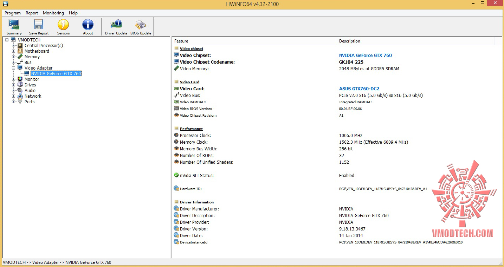Click the SLI Status Enabled value

(x=347, y=175)
